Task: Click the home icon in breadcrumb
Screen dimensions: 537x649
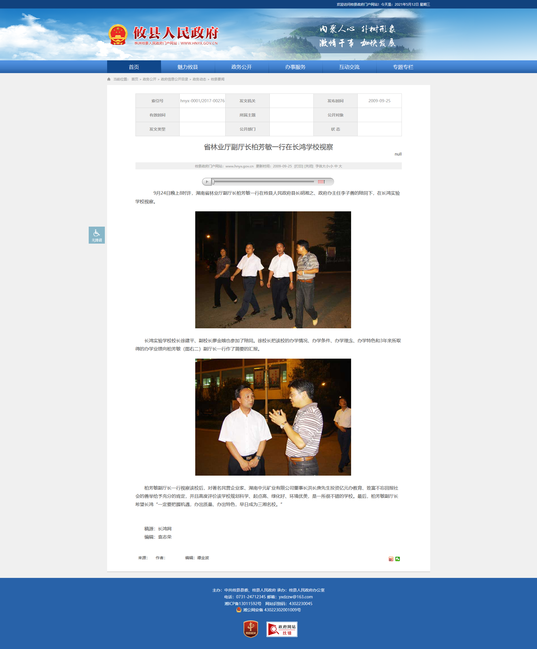Action: 109,79
